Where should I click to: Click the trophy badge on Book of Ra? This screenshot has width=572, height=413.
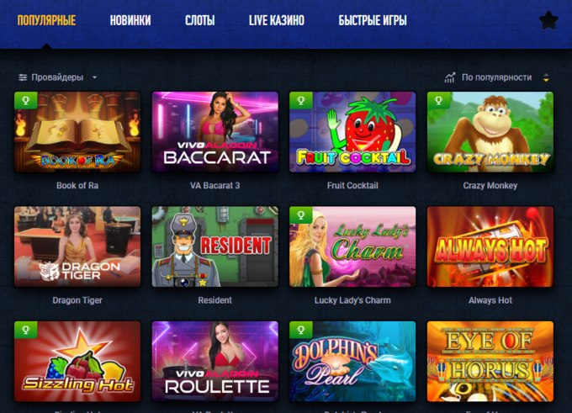click(25, 100)
